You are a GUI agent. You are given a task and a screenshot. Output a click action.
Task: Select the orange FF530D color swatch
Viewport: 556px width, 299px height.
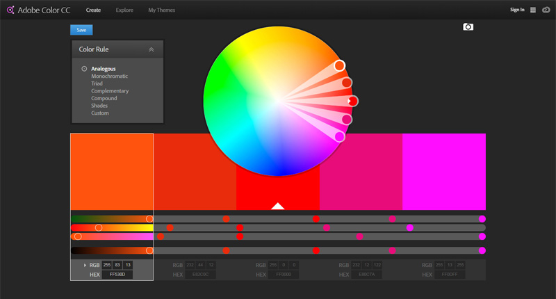click(x=112, y=172)
